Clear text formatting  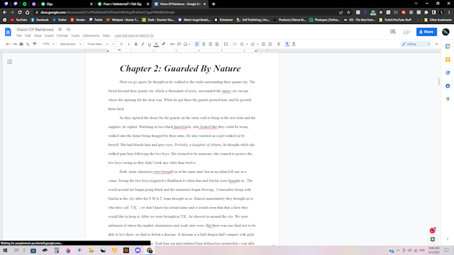278,44
